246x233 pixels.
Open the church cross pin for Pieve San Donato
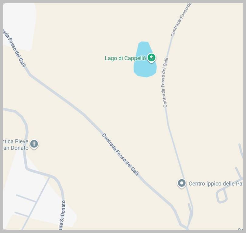point(34,144)
